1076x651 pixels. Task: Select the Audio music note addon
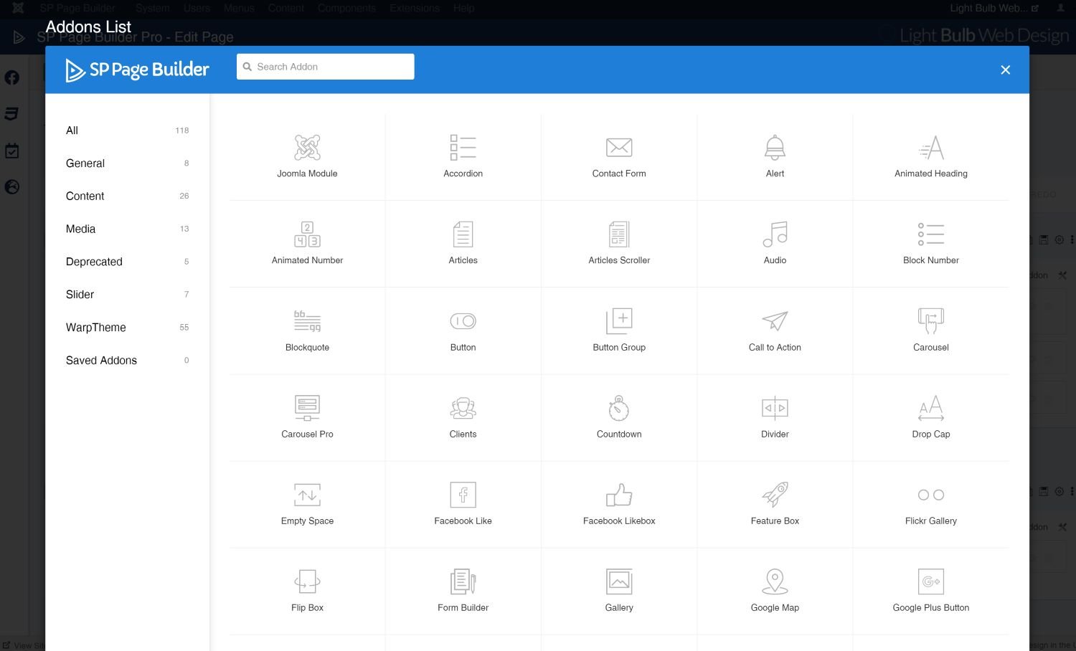[x=775, y=235]
